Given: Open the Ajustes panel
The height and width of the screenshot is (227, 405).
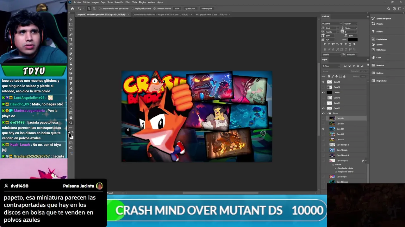Looking at the screenshot, I should (x=377, y=44).
